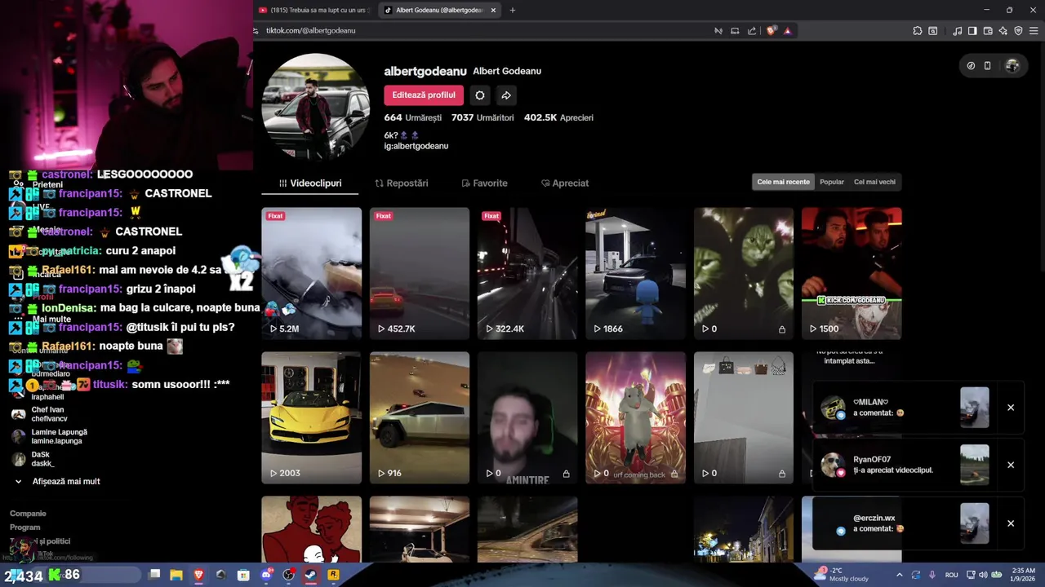Open Brave Shields lion icon in address bar
The image size is (1045, 587).
tap(771, 31)
